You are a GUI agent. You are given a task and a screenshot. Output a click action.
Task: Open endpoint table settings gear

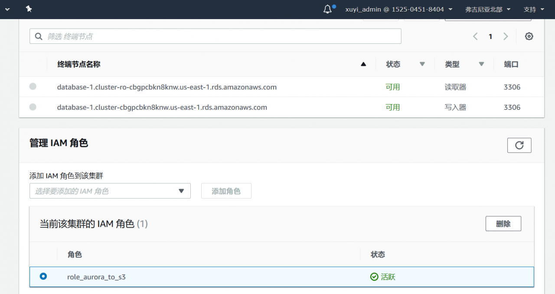point(529,36)
